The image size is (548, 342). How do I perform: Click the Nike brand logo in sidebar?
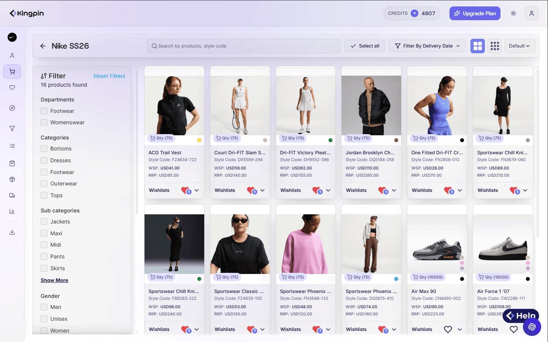pos(12,37)
